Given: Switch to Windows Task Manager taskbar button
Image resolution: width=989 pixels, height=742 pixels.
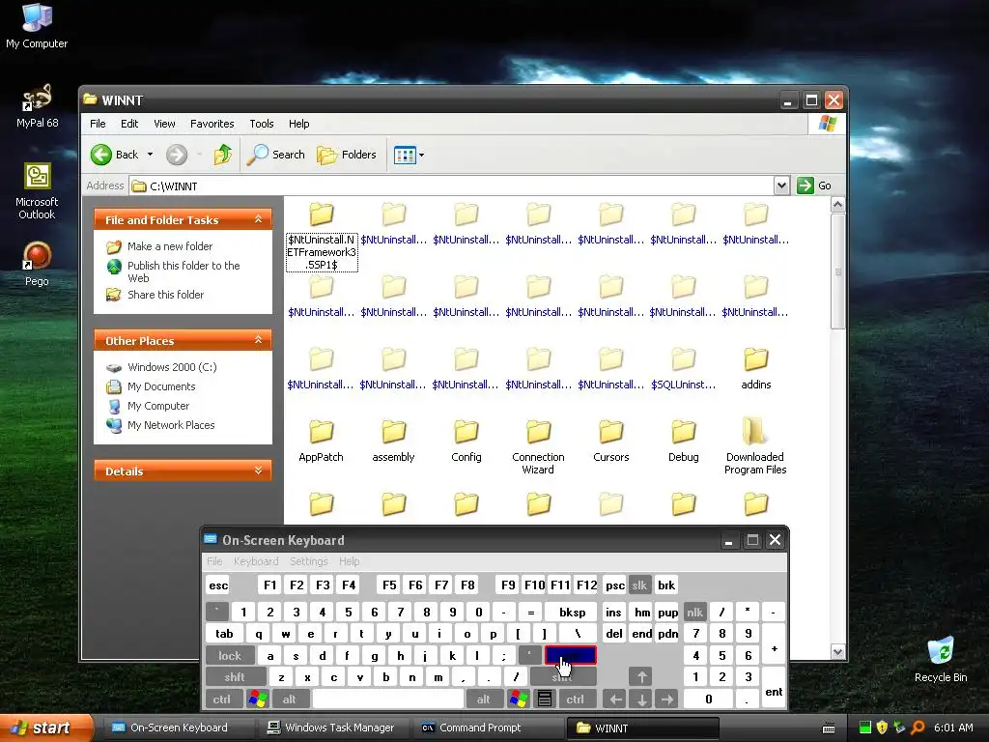Looking at the screenshot, I should 335,728.
